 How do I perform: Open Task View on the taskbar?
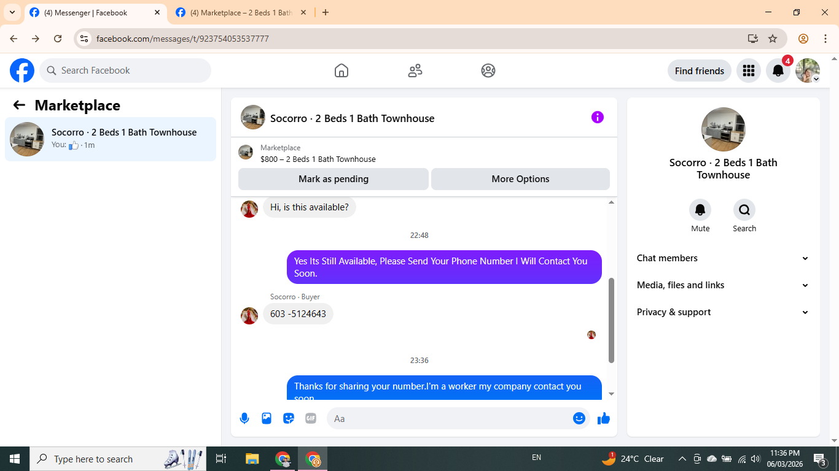click(x=222, y=459)
